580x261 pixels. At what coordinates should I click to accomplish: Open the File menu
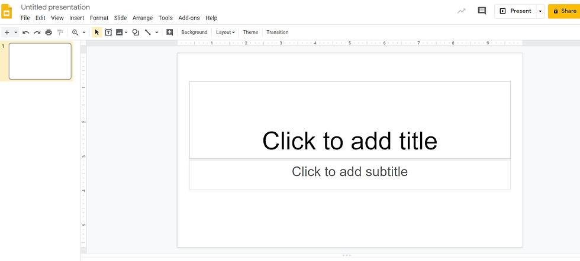click(x=25, y=18)
